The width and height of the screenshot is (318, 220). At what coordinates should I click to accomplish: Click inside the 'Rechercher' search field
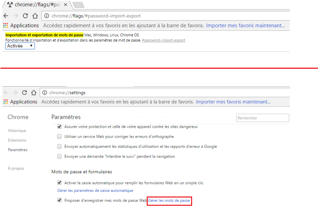pyautogui.click(x=262, y=118)
